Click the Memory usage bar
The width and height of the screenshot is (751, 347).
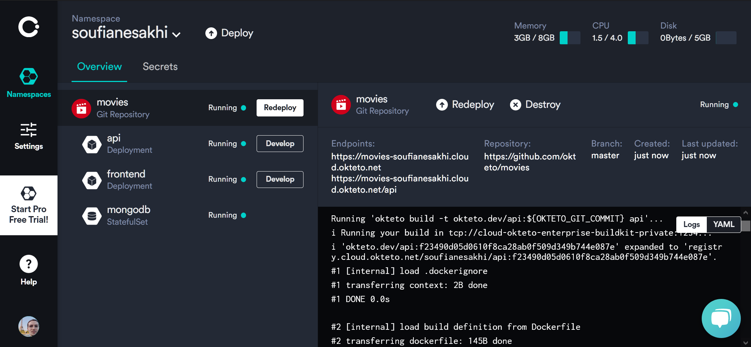570,38
